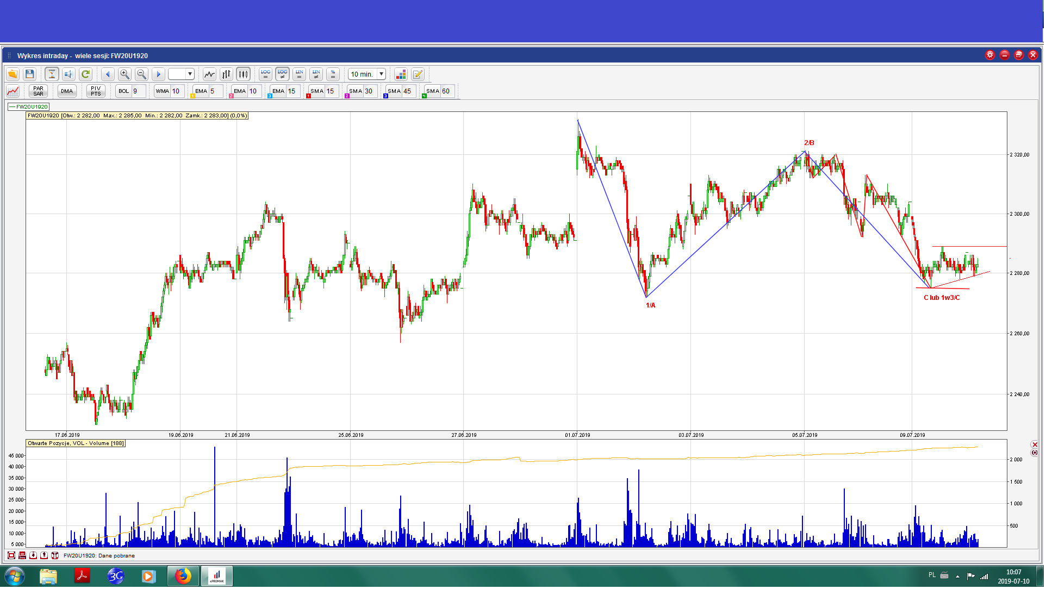Click the save diskette icon
Image resolution: width=1046 pixels, height=589 pixels.
tap(30, 74)
